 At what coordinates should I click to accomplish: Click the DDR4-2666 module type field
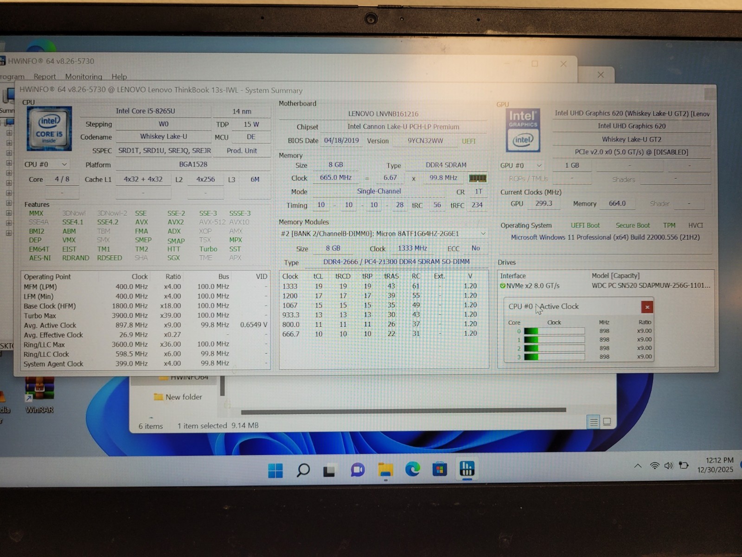(397, 262)
